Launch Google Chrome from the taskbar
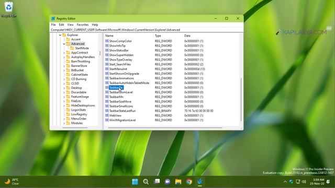This screenshot has height=188, width=335. [189, 182]
